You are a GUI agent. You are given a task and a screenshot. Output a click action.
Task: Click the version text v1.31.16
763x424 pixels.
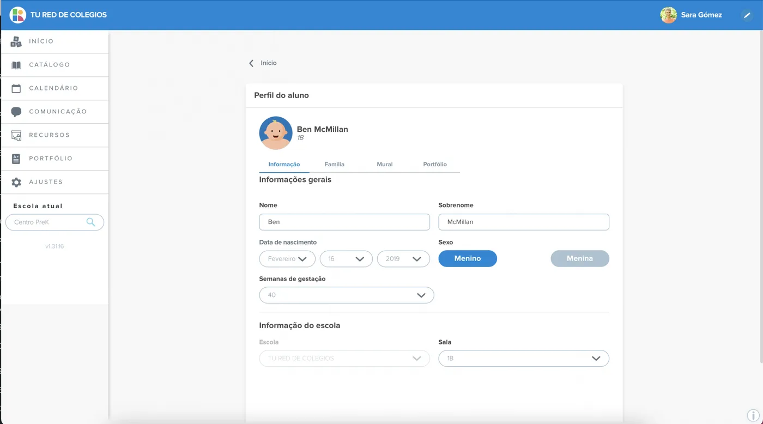[55, 246]
